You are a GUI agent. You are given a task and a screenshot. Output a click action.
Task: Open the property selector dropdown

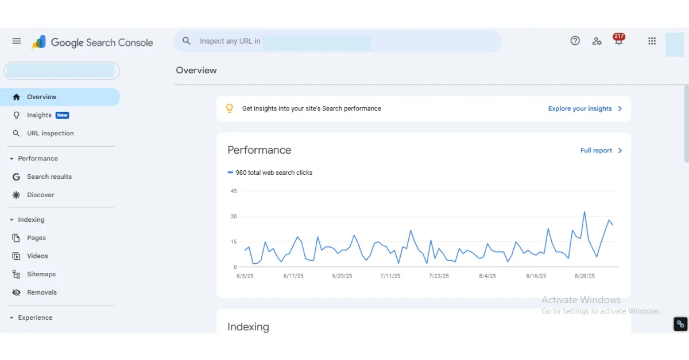61,71
